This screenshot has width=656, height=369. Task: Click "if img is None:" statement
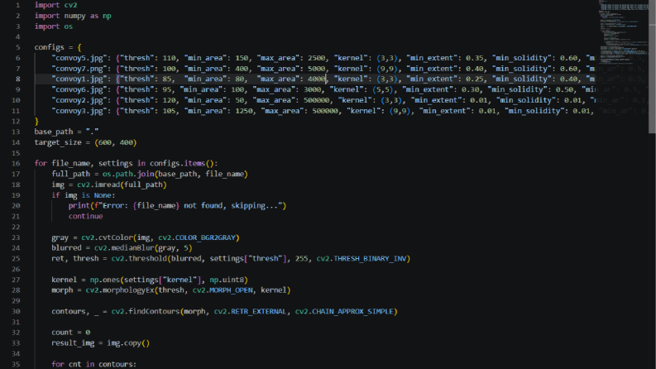(x=84, y=195)
